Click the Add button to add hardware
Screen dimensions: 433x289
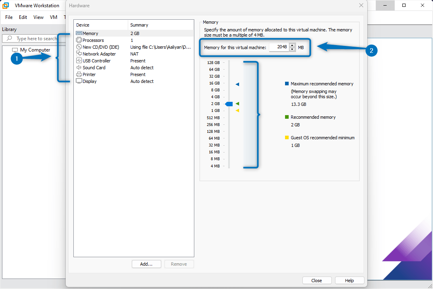(146, 264)
